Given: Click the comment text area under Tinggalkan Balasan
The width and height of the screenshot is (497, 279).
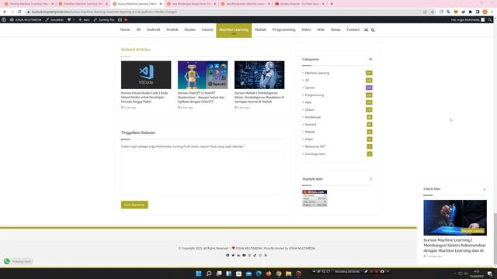Looking at the screenshot, I should click(203, 173).
